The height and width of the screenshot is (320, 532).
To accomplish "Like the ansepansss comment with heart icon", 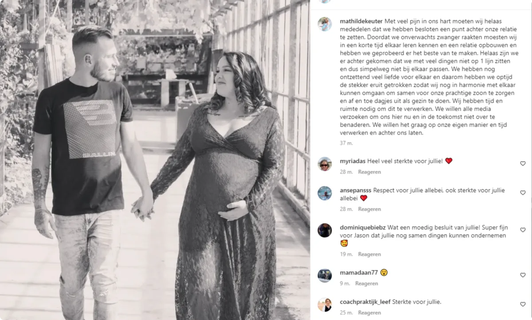I will (x=523, y=193).
